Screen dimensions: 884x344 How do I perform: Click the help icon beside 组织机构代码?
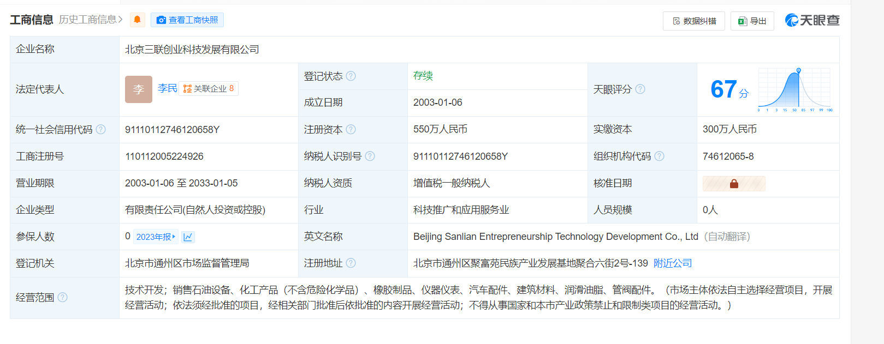pyautogui.click(x=660, y=156)
